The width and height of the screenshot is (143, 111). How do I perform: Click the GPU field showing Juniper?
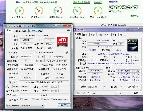[x=27, y=40]
